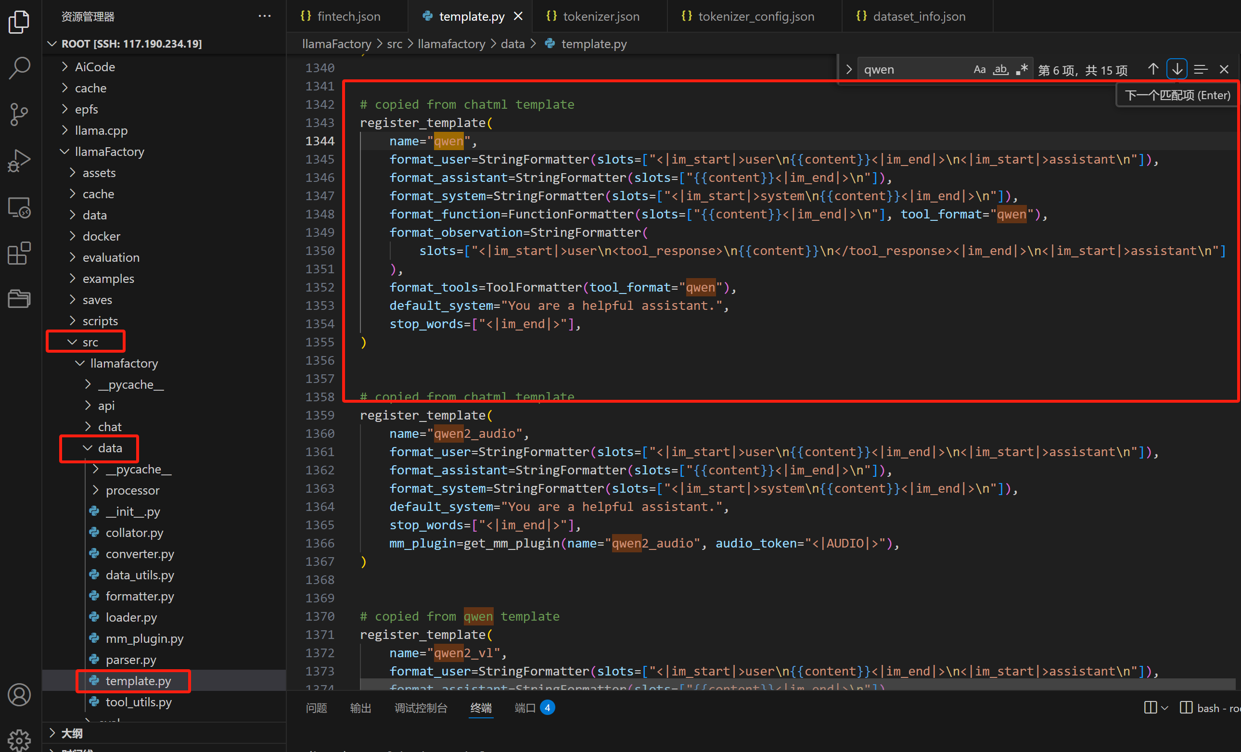This screenshot has width=1241, height=752.
Task: Toggle regular expression search option
Action: pos(1022,69)
